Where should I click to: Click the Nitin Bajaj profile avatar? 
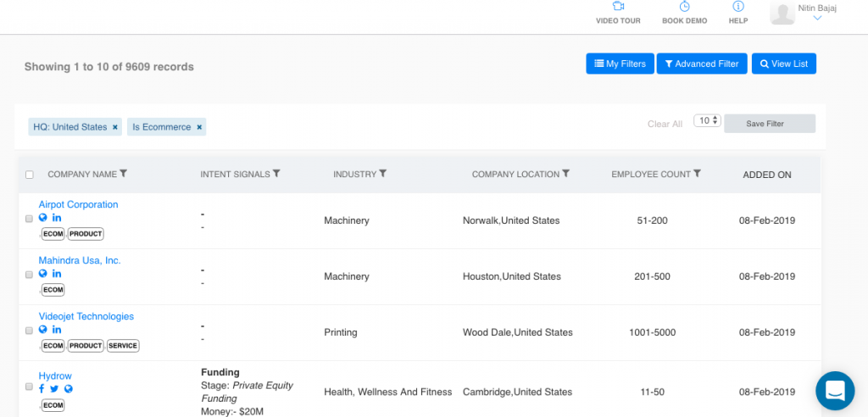(782, 13)
